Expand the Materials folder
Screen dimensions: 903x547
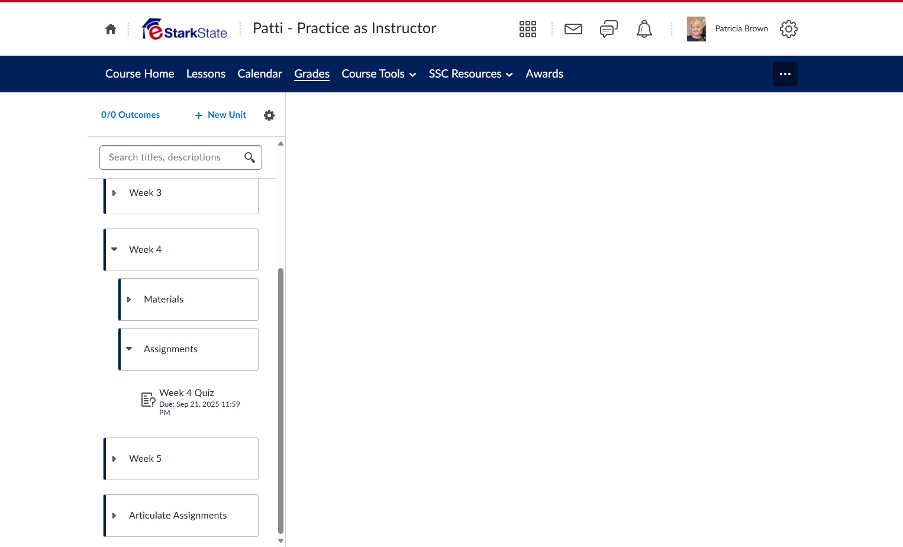coord(129,300)
